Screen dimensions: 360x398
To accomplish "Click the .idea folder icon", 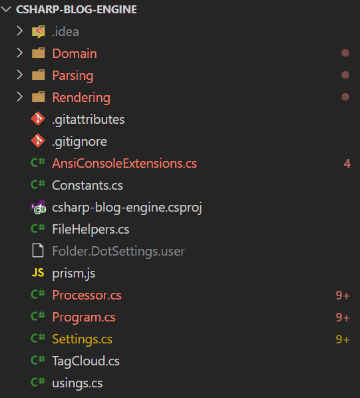I will [x=39, y=31].
